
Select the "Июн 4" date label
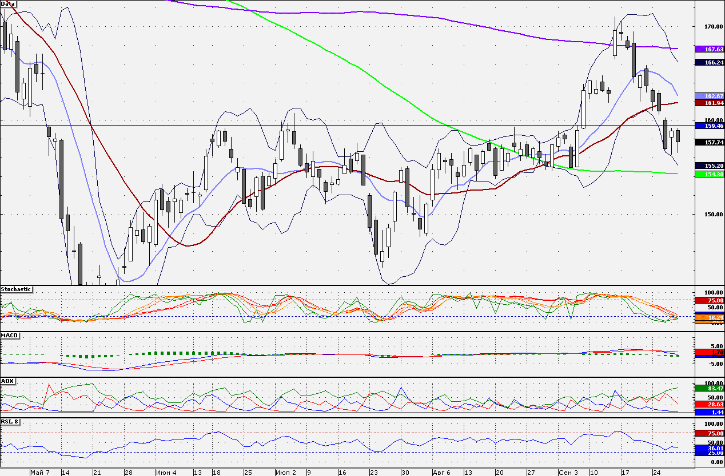pos(166,473)
